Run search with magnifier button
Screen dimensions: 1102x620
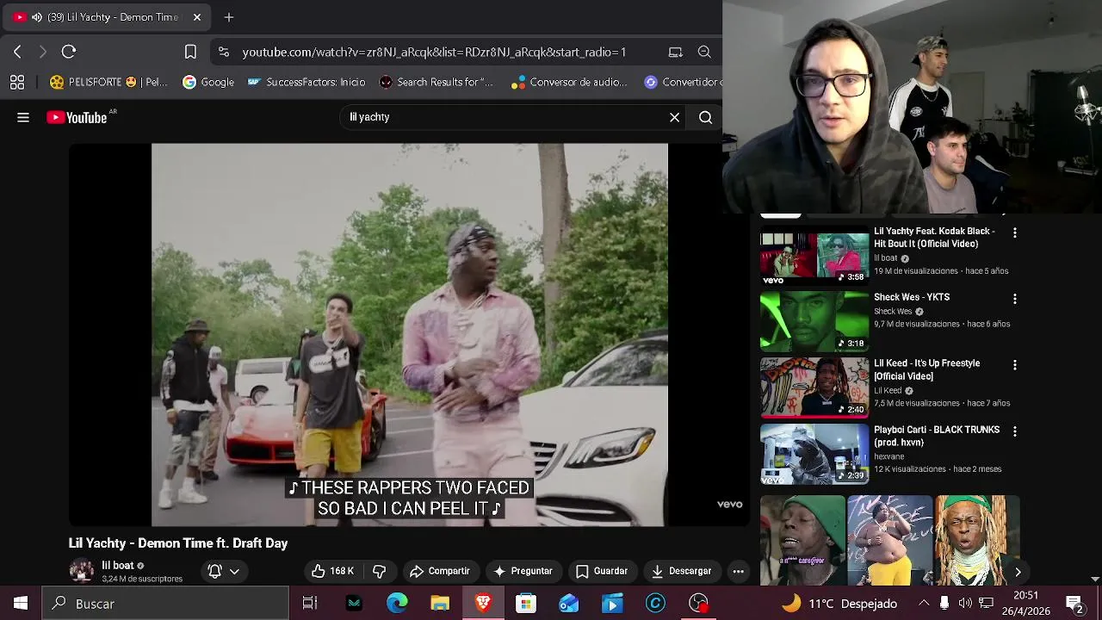[x=705, y=117]
